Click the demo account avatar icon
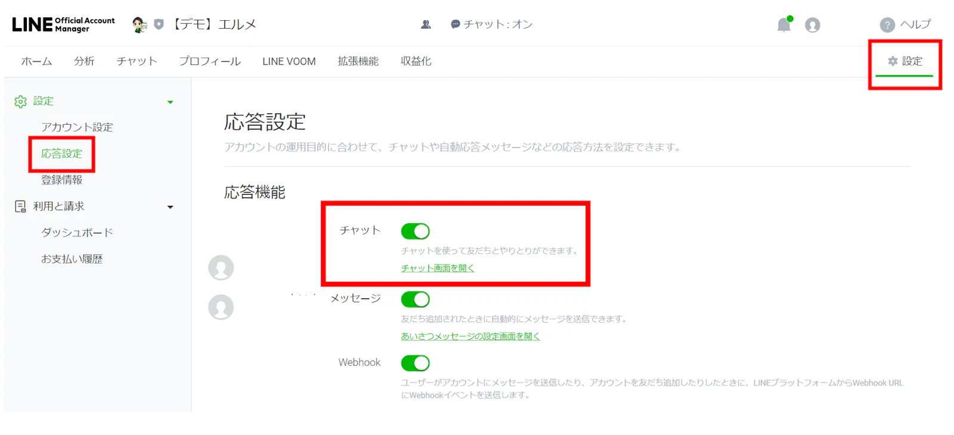This screenshot has width=954, height=435. coord(140,24)
